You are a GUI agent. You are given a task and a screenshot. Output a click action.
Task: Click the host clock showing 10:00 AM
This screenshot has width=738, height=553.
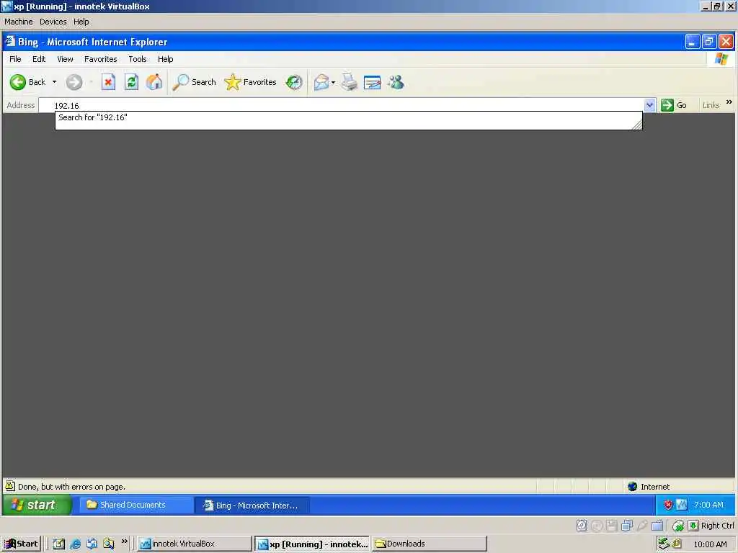pyautogui.click(x=710, y=544)
